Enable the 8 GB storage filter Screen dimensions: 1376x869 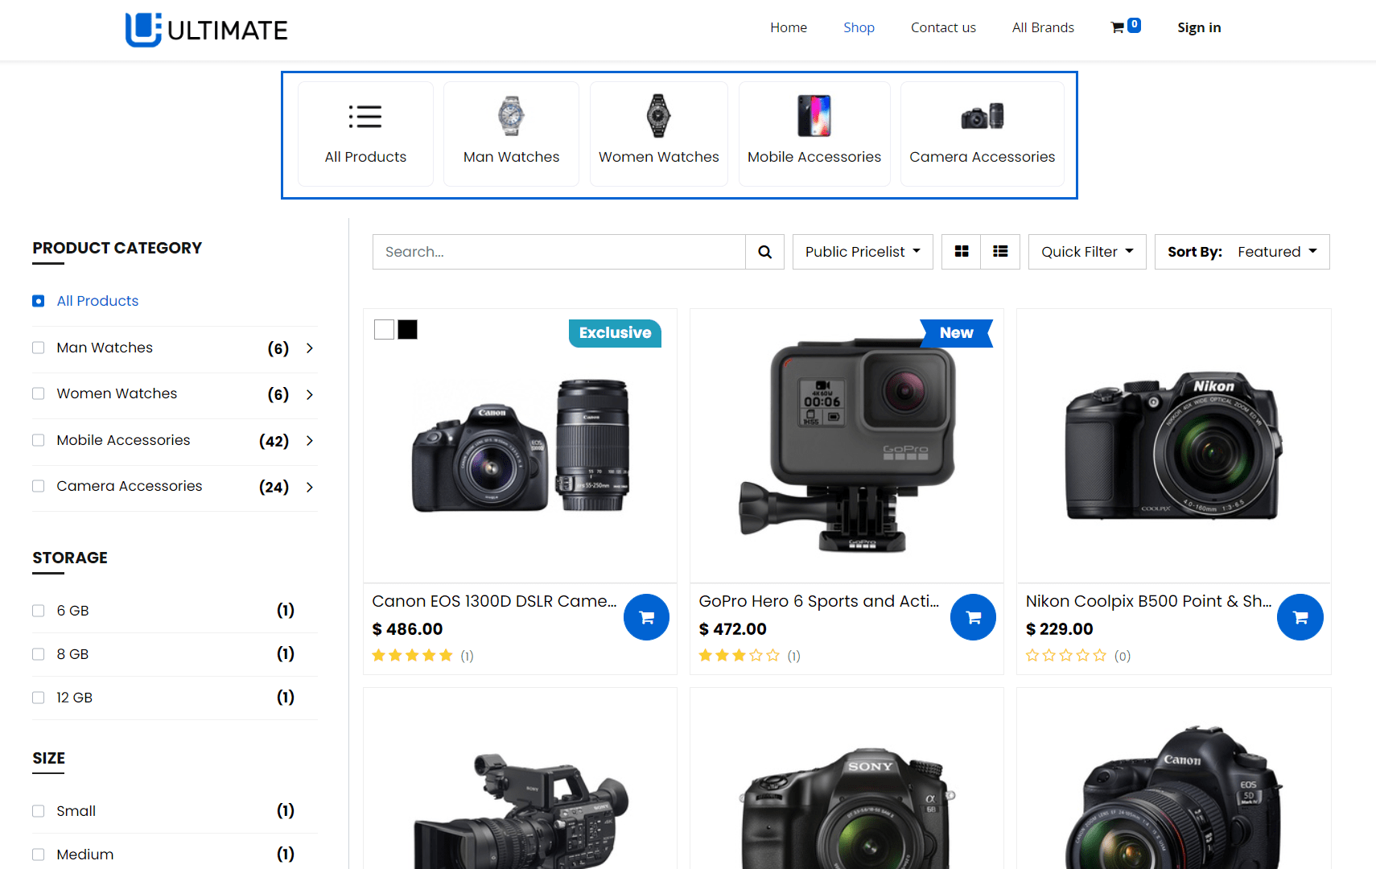[x=38, y=654]
